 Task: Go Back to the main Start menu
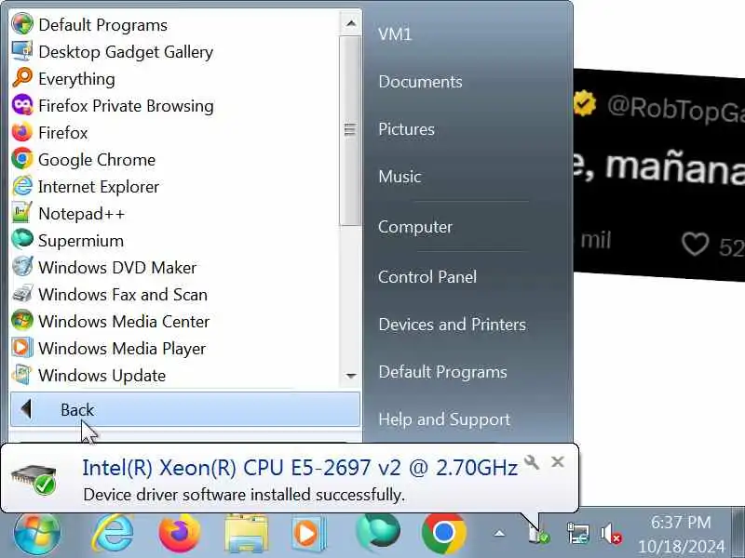click(184, 409)
